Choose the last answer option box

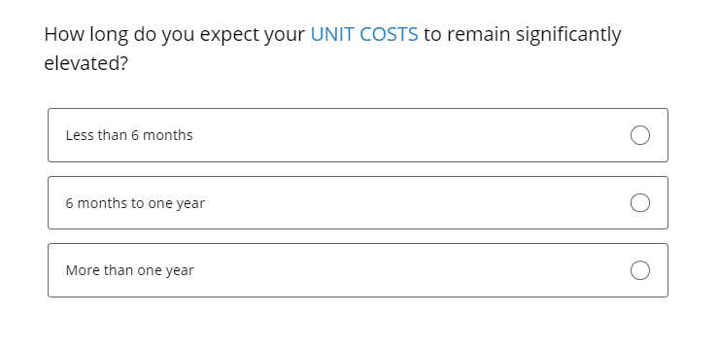tap(358, 270)
